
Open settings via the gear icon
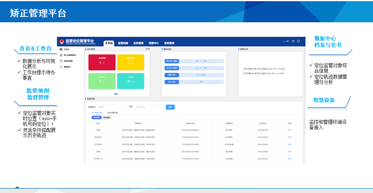[293, 41]
